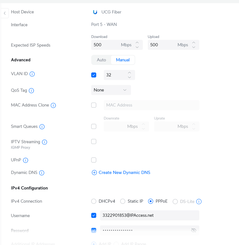Click the plus icon for new Dynamic DNS
Viewport: 239px width, 245px height.
(94, 172)
